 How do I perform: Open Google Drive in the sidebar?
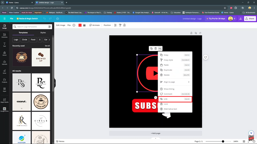pos(4,109)
